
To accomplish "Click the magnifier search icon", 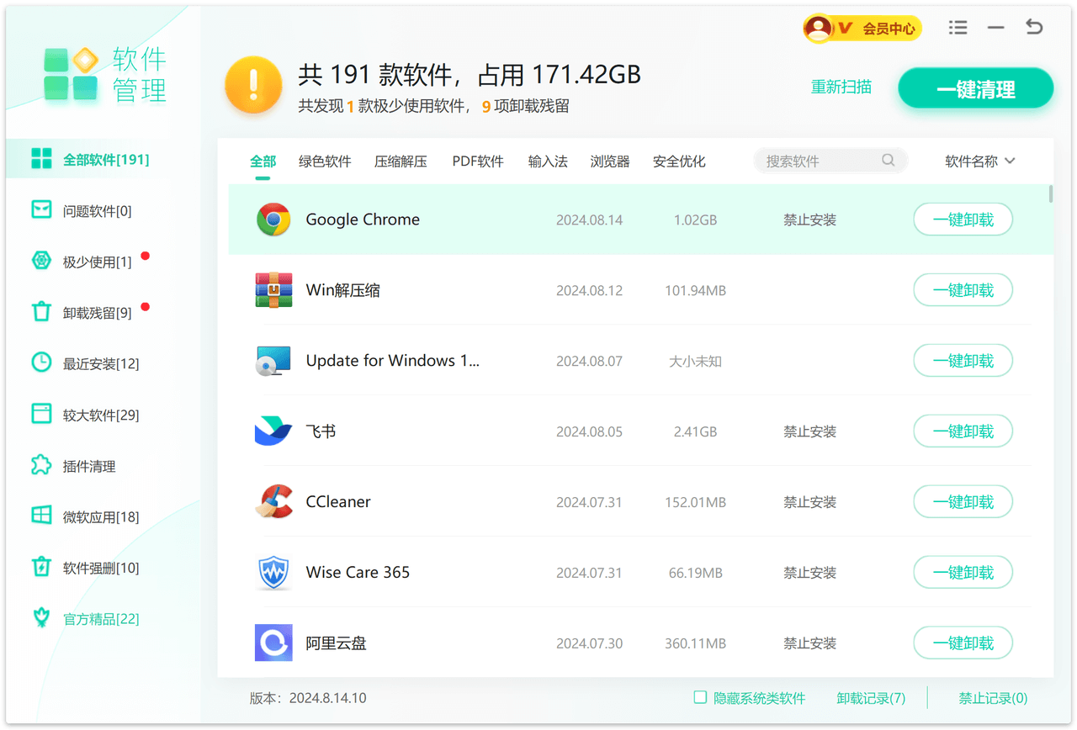I will [888, 161].
